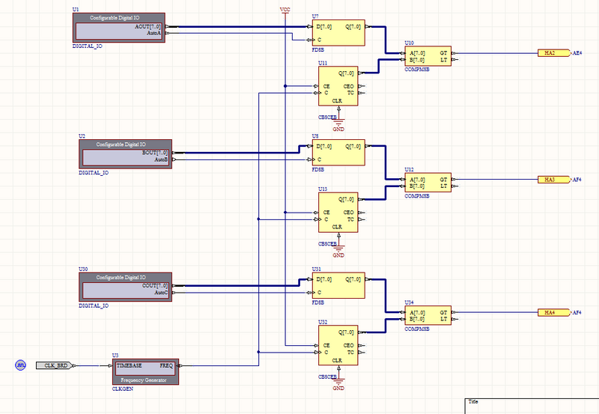
Task: Select the U7 FD8B flip-flop component
Action: click(x=338, y=32)
